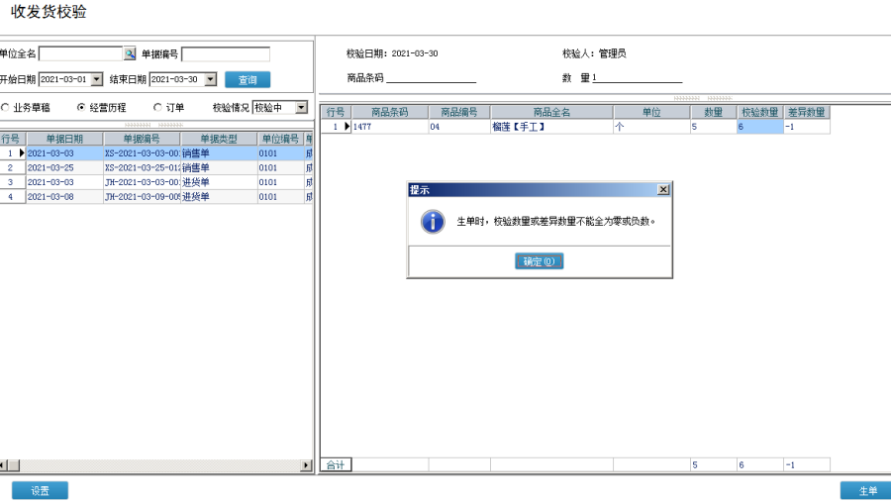
Task: Expand the 校验情况 combo box
Action: [x=302, y=107]
